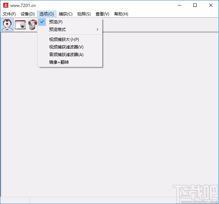This screenshot has height=204, width=219.
Task: Open the 帮助(H) menu
Action: pos(121,14)
